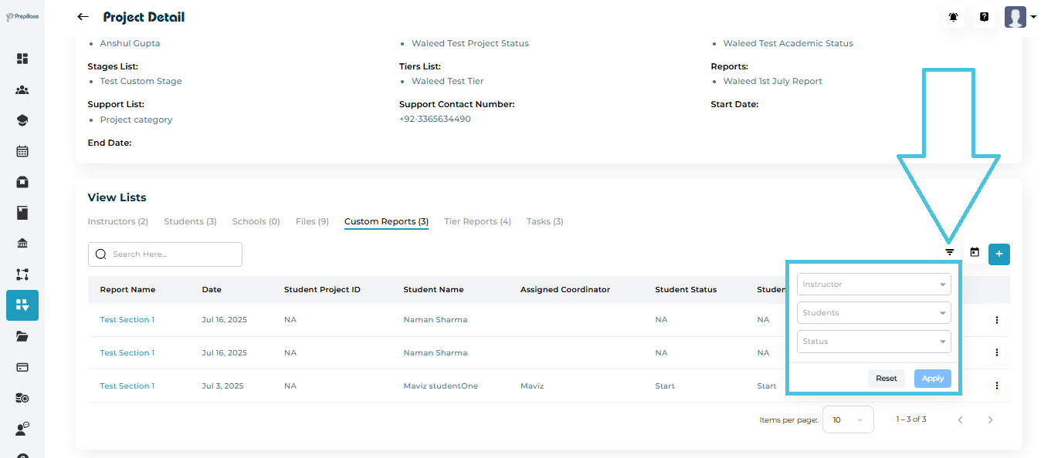Viewport: 1051px width, 458px height.
Task: Click the back arrow beside Project Detail
Action: (x=83, y=17)
